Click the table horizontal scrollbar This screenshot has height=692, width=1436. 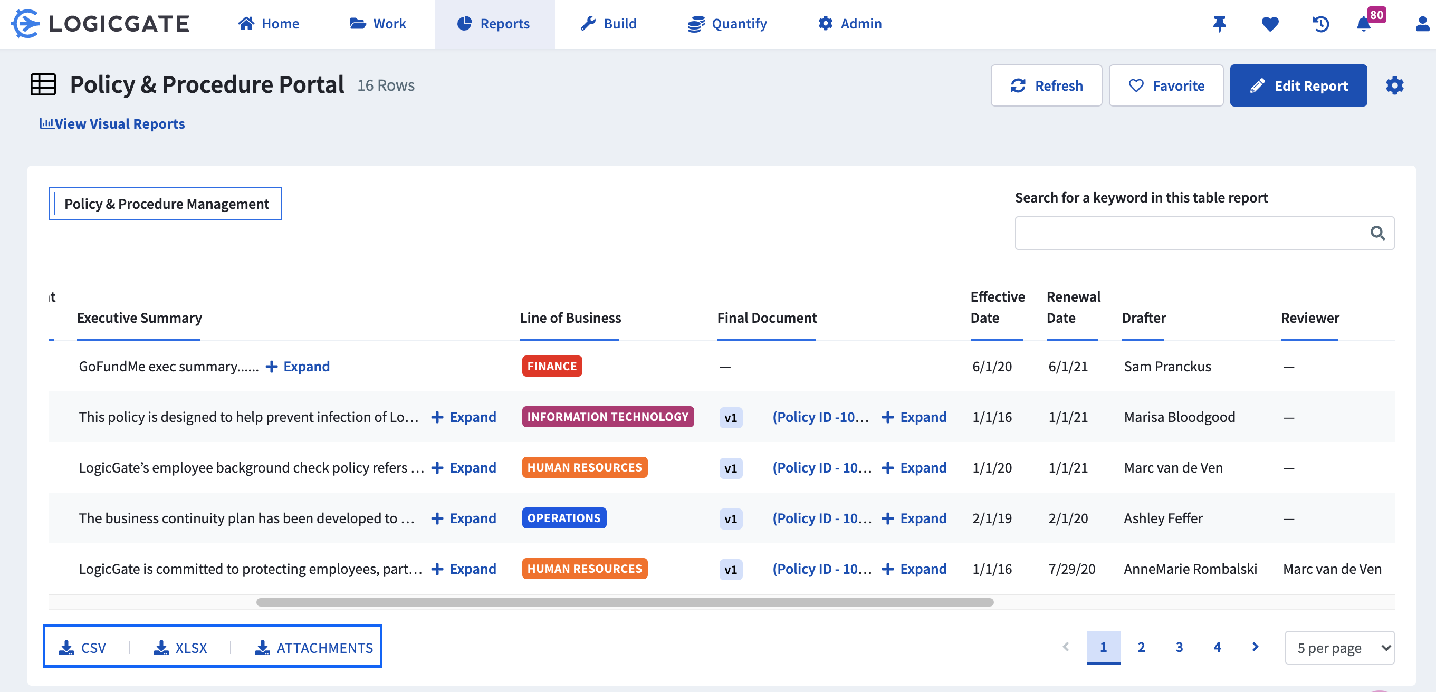(x=624, y=602)
